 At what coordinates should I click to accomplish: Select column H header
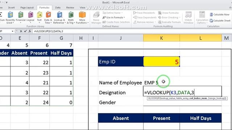pos(81,38)
